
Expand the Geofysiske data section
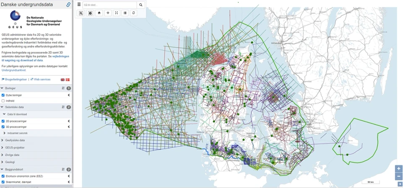tap(36, 140)
